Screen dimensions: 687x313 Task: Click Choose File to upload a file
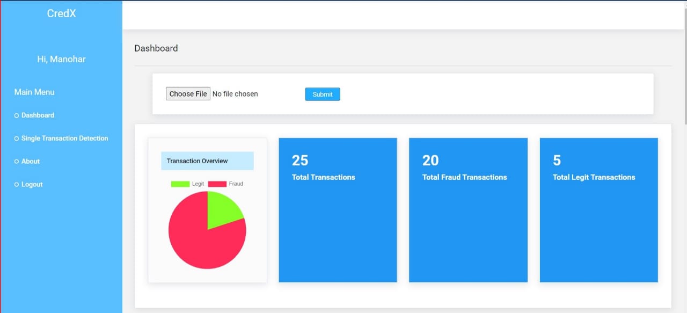point(188,93)
